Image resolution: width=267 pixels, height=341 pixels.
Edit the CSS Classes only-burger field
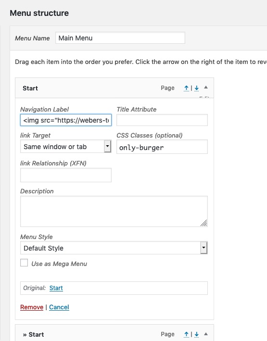pos(162,147)
